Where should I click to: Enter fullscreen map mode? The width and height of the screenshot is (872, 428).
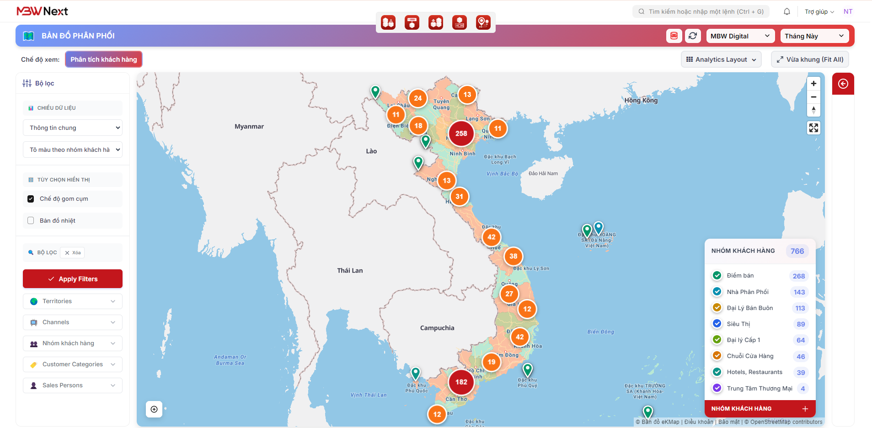(813, 128)
